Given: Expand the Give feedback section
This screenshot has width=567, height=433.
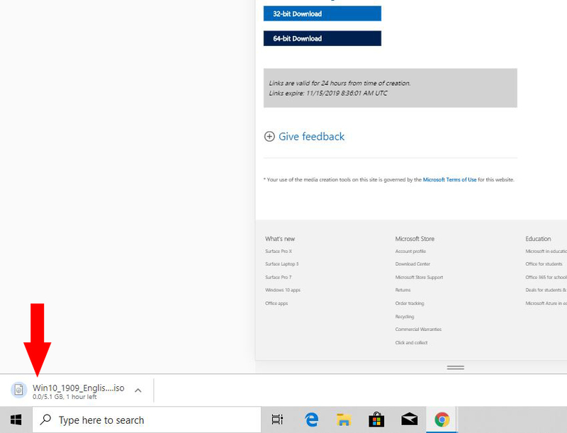Looking at the screenshot, I should (x=305, y=137).
